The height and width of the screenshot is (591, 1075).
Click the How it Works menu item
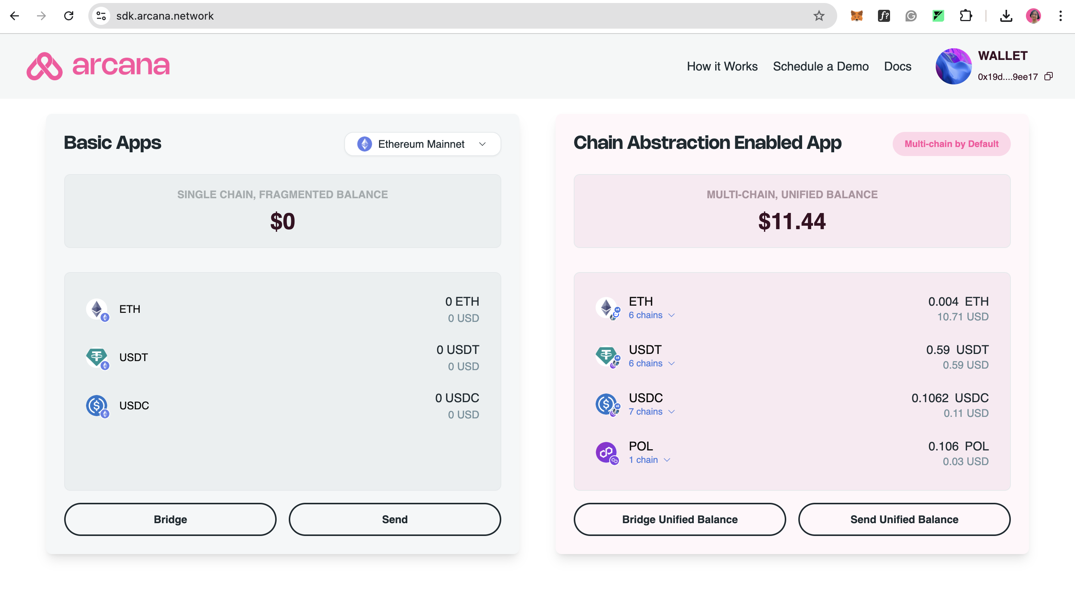pos(722,66)
